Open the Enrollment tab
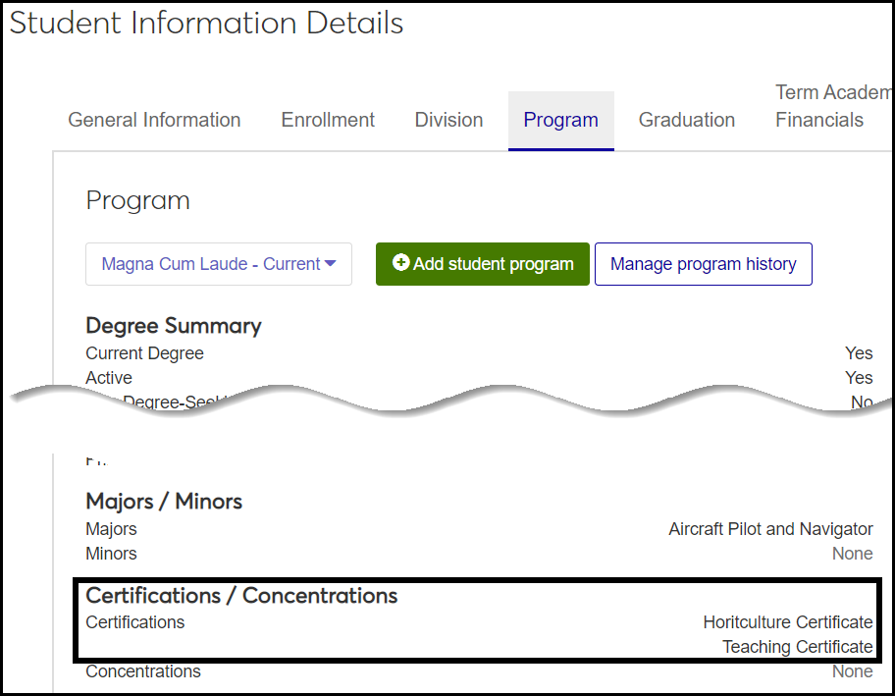 (x=328, y=120)
